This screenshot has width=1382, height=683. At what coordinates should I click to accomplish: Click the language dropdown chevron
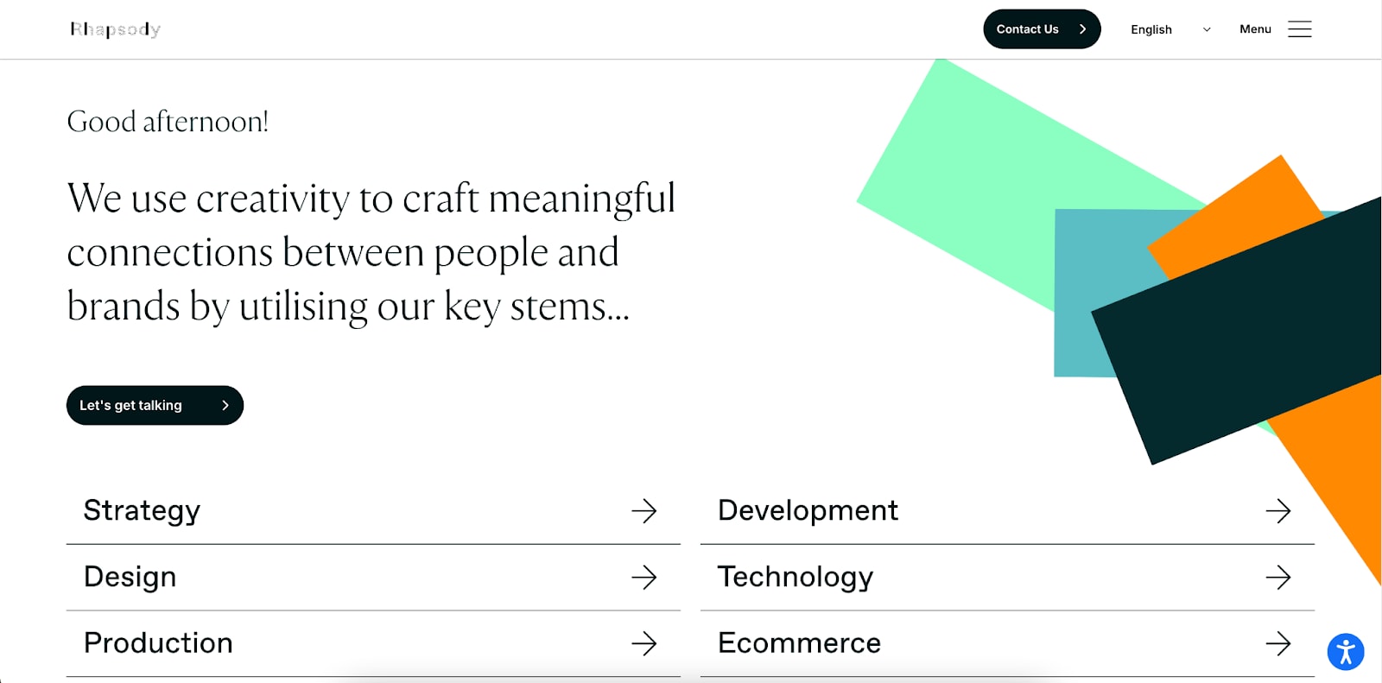(x=1207, y=29)
